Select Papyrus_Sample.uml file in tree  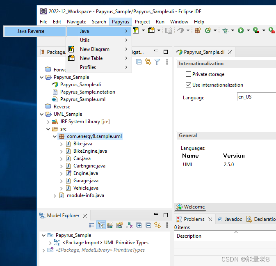tap(83, 99)
